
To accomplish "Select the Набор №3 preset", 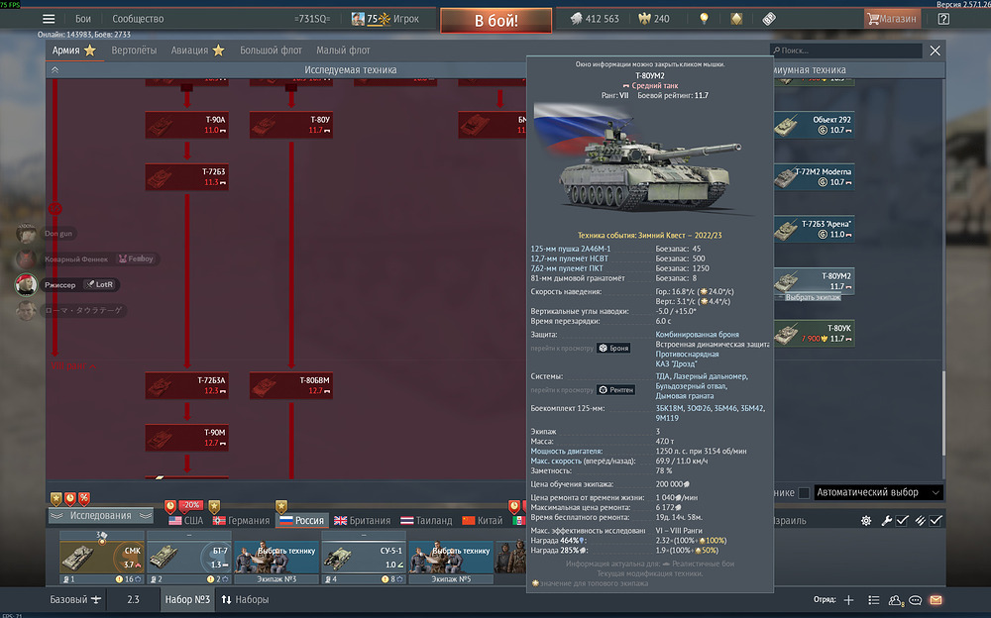I will [187, 599].
